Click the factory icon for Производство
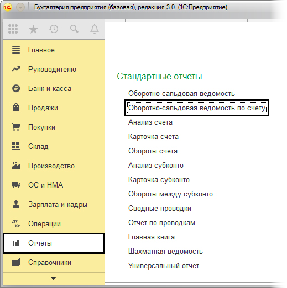Viewport: 287px width, 288px height. [x=16, y=166]
